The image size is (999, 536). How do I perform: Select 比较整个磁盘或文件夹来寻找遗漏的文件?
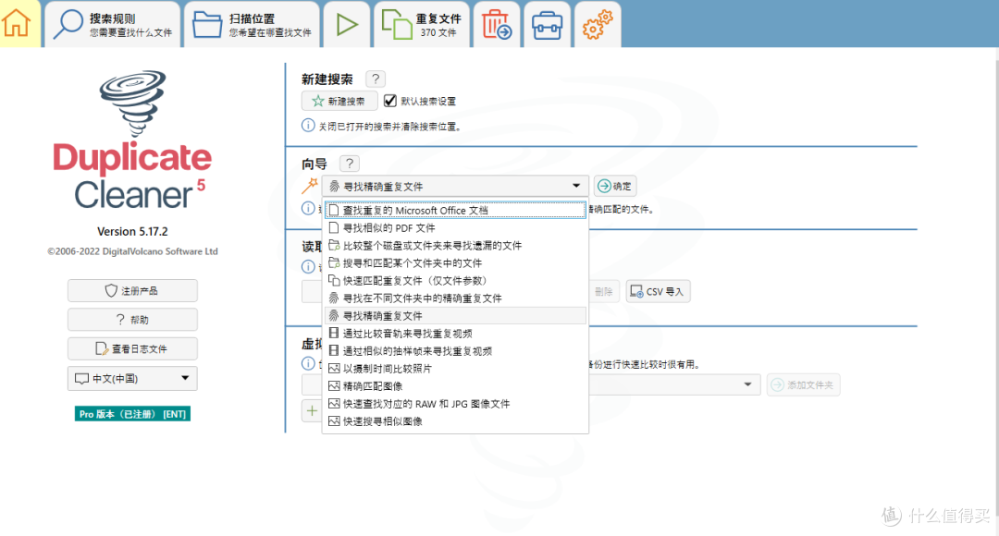(455, 246)
